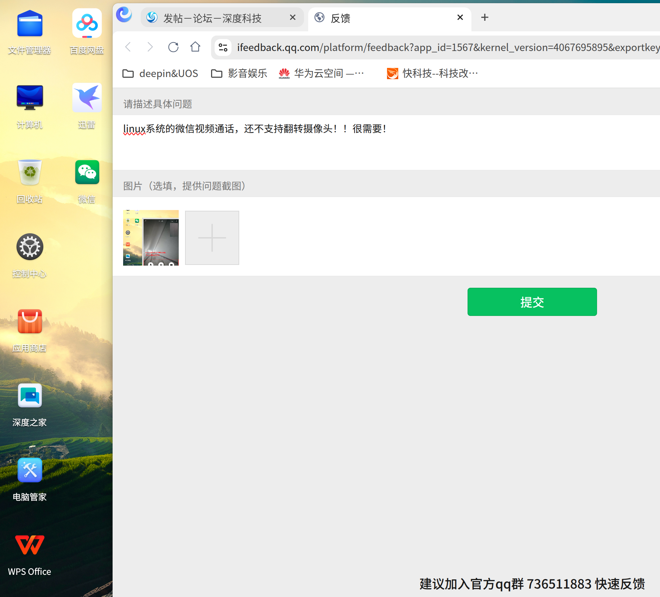Viewport: 660px width, 597px height.
Task: View site information icon in address bar
Action: [x=223, y=47]
